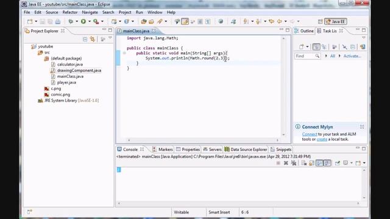Viewport: 390px width, 219px height.
Task: Open calculator.java in Project Explorer
Action: 70,64
